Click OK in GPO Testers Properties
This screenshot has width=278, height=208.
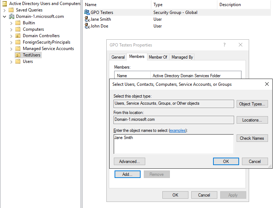(x=175, y=195)
